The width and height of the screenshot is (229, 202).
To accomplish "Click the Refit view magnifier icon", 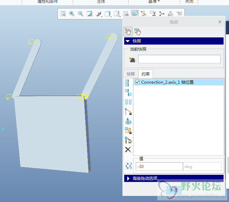I will 63,14.
